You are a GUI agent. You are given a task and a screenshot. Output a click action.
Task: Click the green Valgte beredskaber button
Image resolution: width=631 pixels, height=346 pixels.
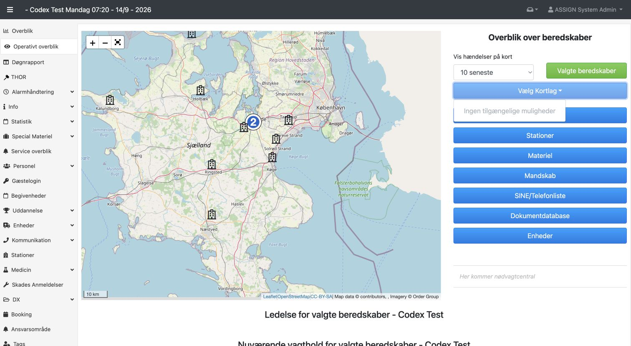[586, 71]
